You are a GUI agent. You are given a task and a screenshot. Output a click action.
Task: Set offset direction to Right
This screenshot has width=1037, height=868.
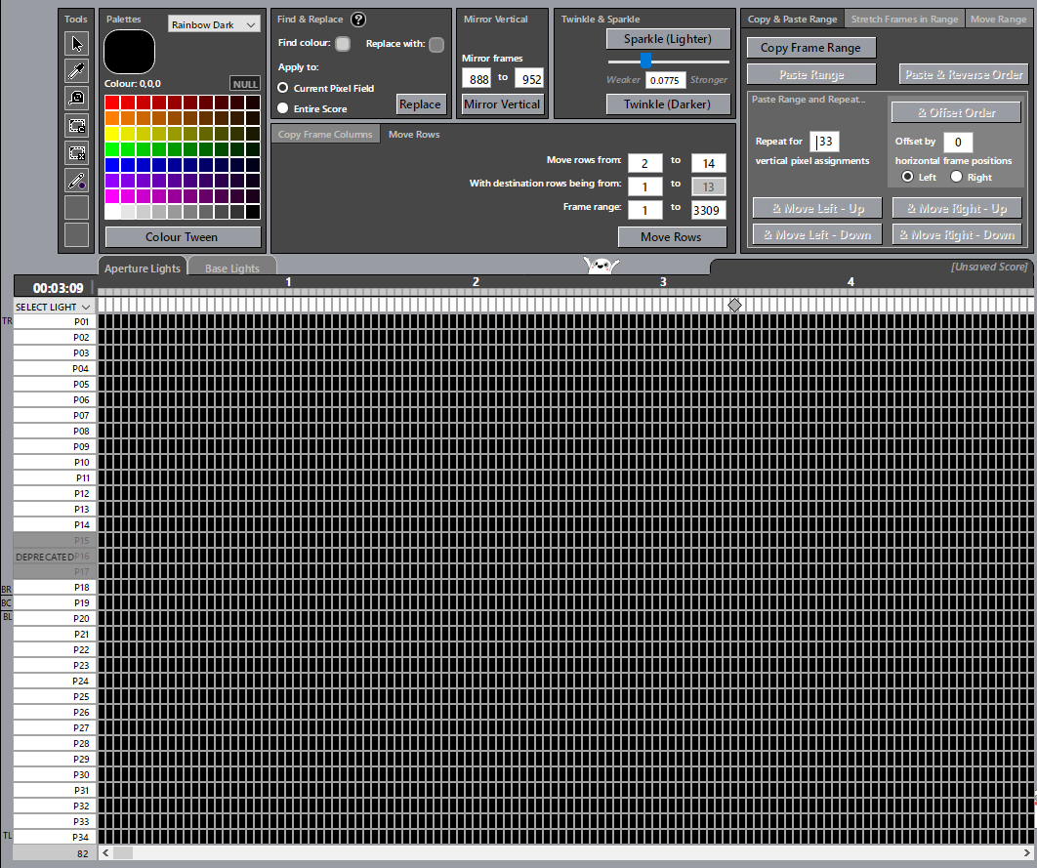pos(957,177)
